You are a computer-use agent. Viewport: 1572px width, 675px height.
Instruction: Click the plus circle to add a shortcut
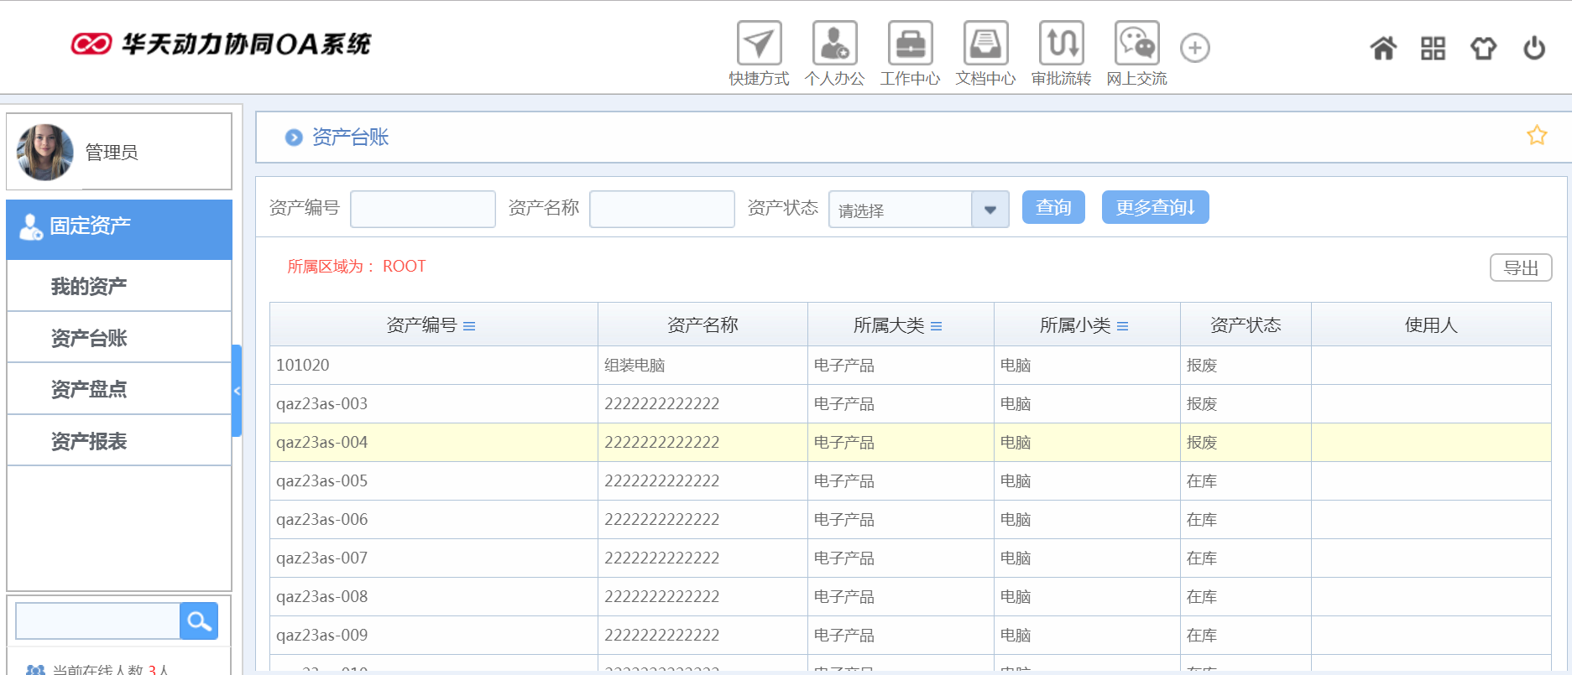click(x=1194, y=48)
